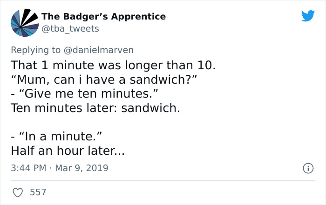Click the line "That 1 minute was longer than 10."

(113, 65)
